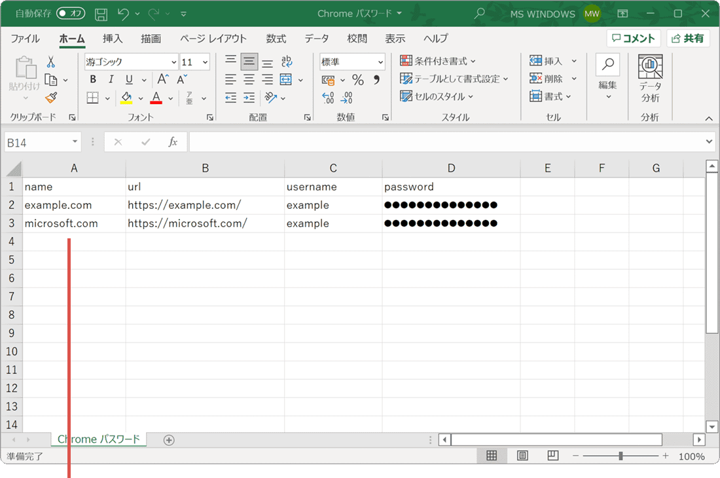The width and height of the screenshot is (720, 478).
Task: Toggle Underline formatting
Action: pos(130,79)
